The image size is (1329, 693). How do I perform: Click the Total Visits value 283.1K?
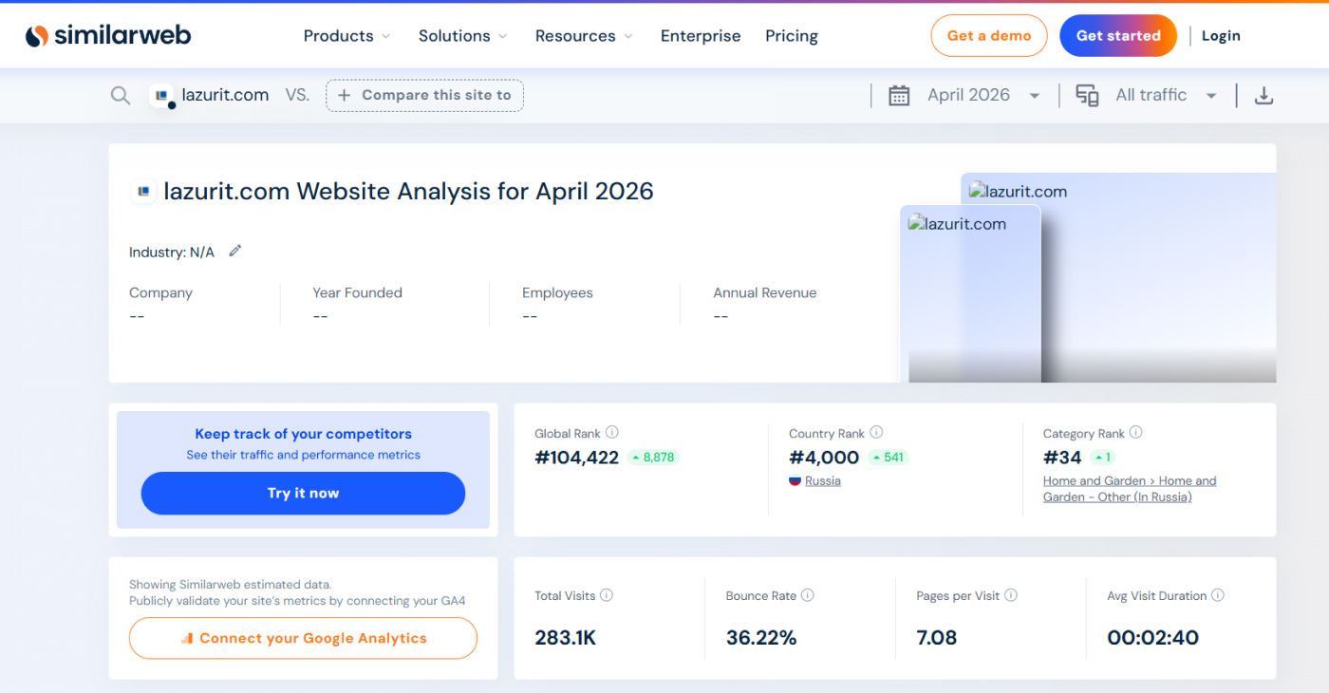[x=566, y=638]
